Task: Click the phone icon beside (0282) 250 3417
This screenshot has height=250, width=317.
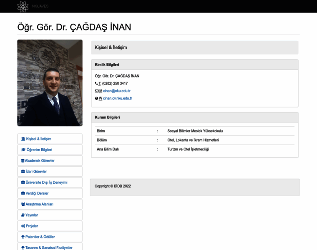Action: point(96,83)
